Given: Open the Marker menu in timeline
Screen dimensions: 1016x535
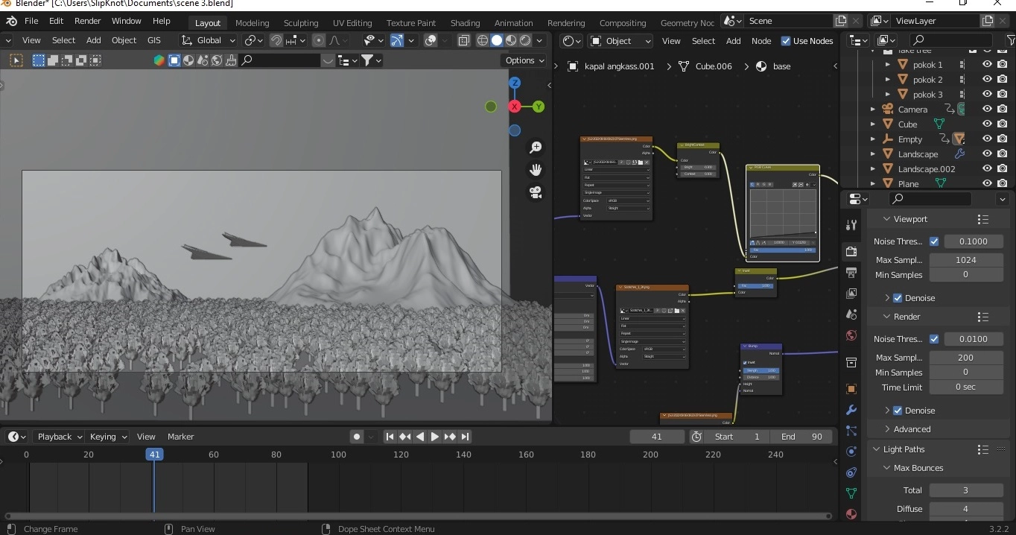Looking at the screenshot, I should 180,437.
